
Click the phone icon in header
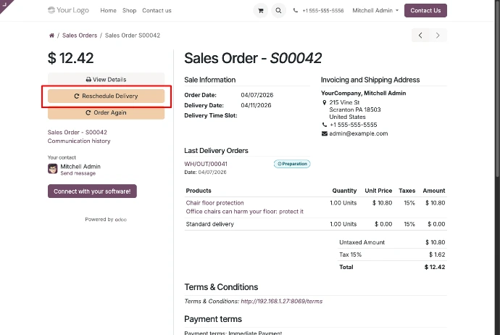(296, 11)
